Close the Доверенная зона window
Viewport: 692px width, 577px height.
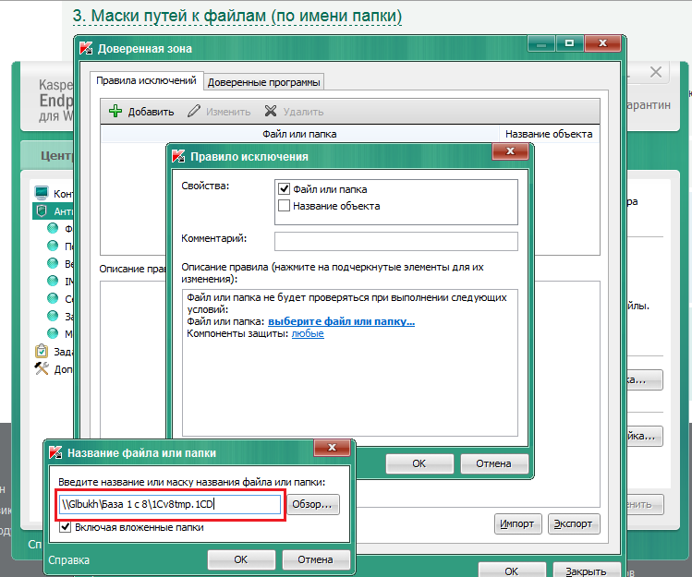[603, 42]
